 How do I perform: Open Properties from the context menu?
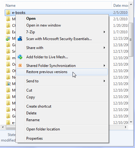click(x=62, y=138)
